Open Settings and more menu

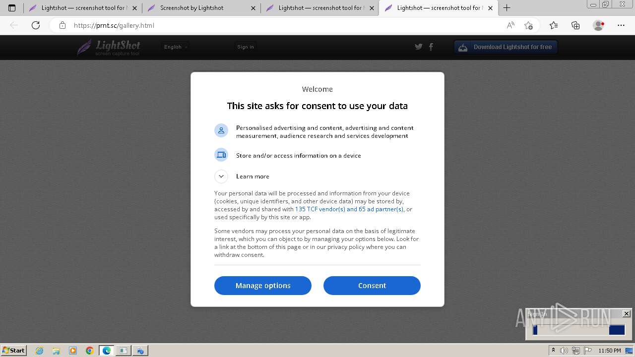coord(621,25)
